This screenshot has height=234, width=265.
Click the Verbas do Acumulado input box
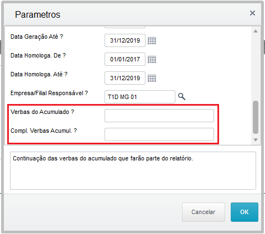tap(159, 116)
